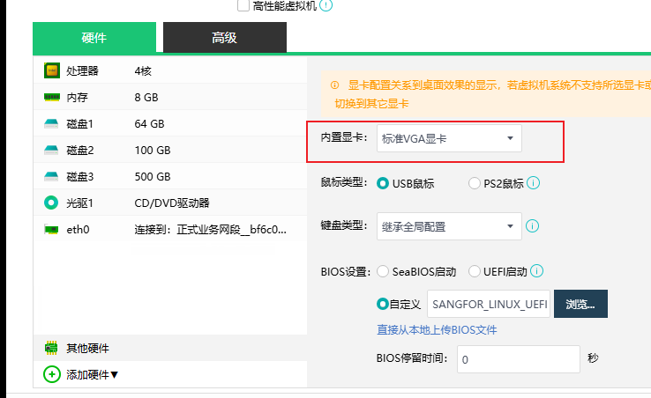Click the green plus add-hardware icon
The height and width of the screenshot is (398, 651).
52,374
